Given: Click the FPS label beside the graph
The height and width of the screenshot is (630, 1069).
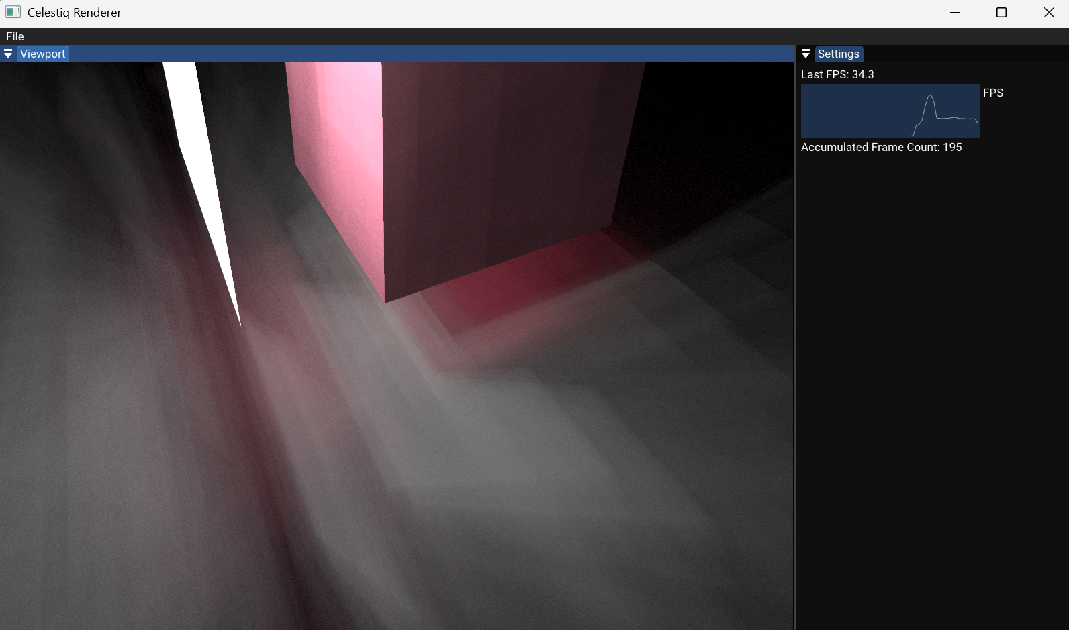Looking at the screenshot, I should click(992, 93).
